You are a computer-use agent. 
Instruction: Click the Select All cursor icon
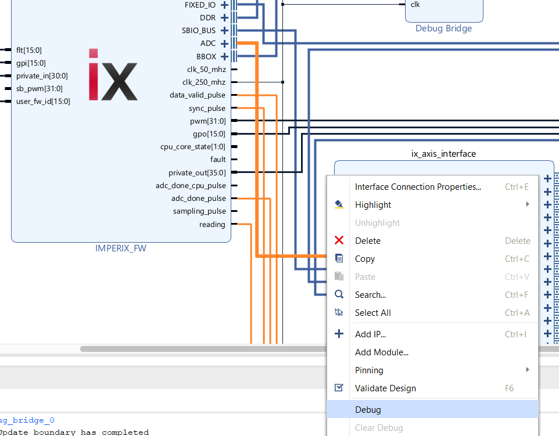tap(339, 313)
